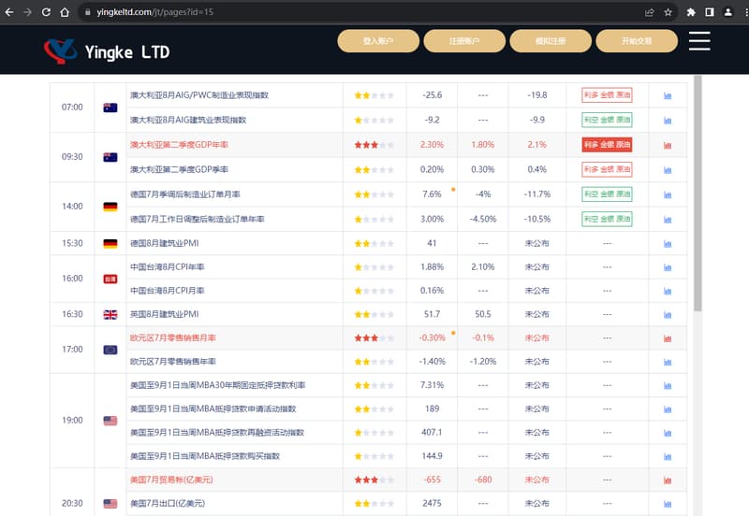Open chart for 欧元区7月零售销售年率
Image resolution: width=749 pixels, height=516 pixels.
(x=668, y=363)
